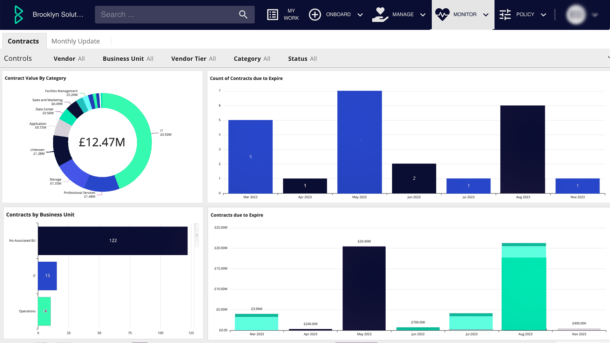Image resolution: width=610 pixels, height=343 pixels.
Task: Click the Count of Contracts due to Expire title
Action: coord(246,78)
